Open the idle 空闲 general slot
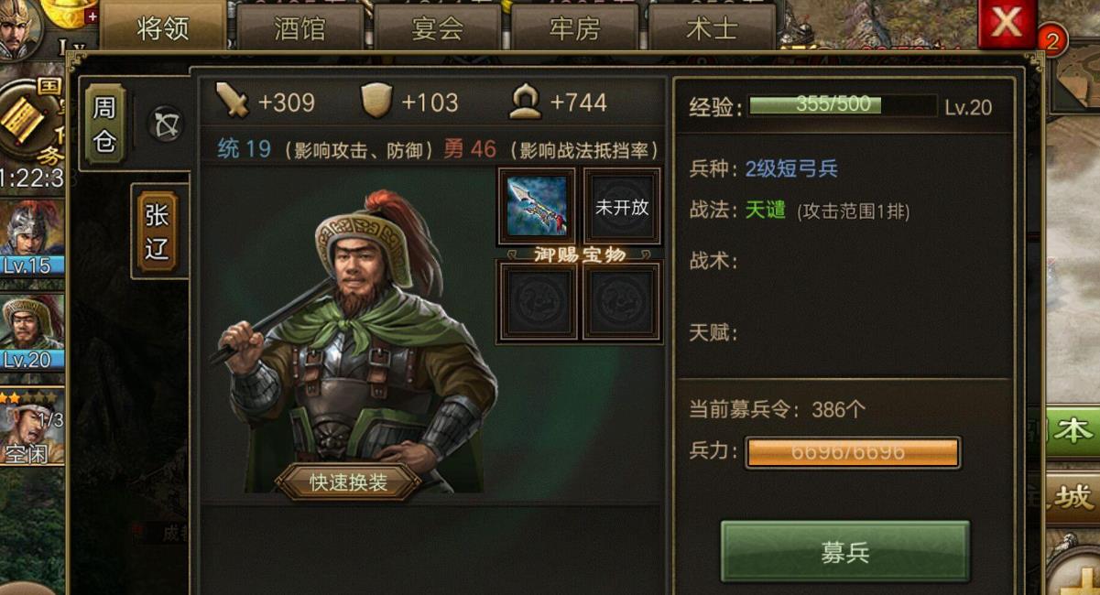 pos(32,427)
